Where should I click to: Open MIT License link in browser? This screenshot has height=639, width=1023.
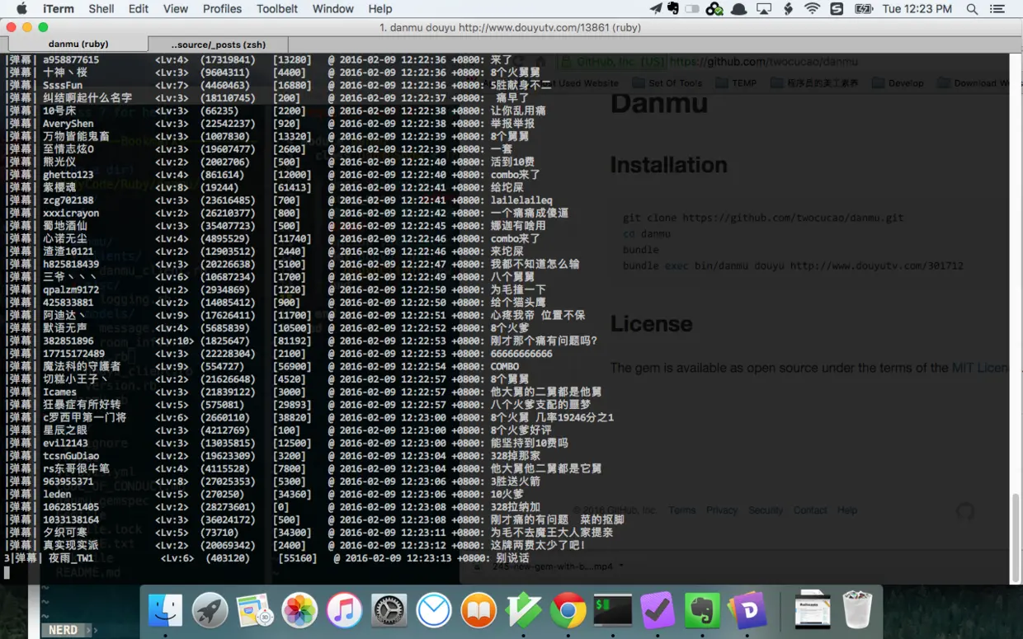point(979,368)
